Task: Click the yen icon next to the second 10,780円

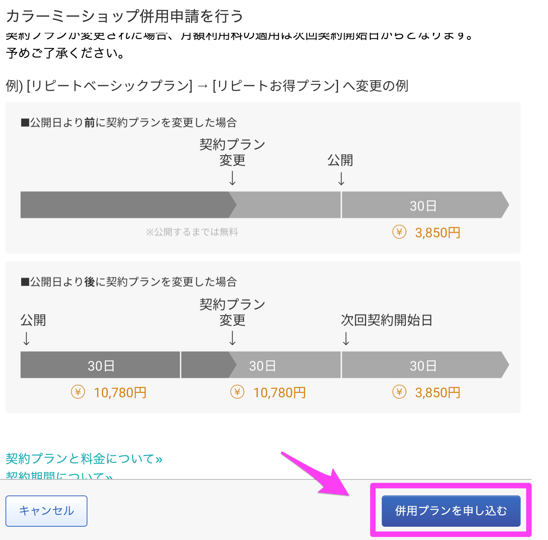Action: click(x=237, y=392)
